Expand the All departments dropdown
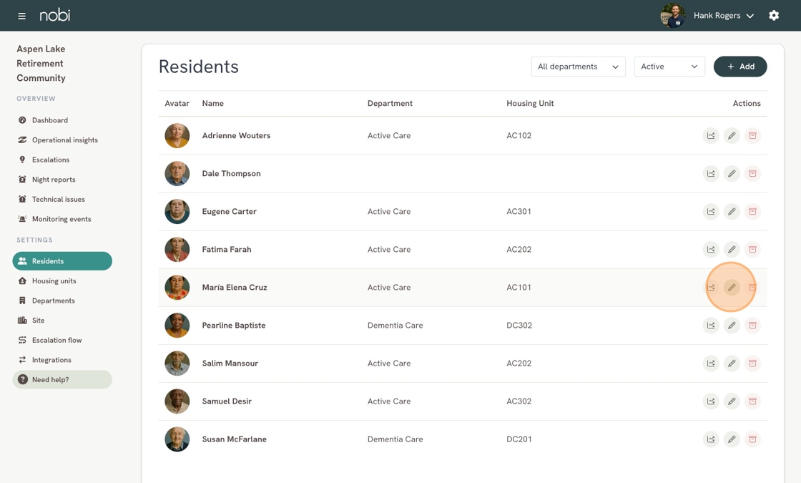Screen dimensions: 801x483 [579, 67]
